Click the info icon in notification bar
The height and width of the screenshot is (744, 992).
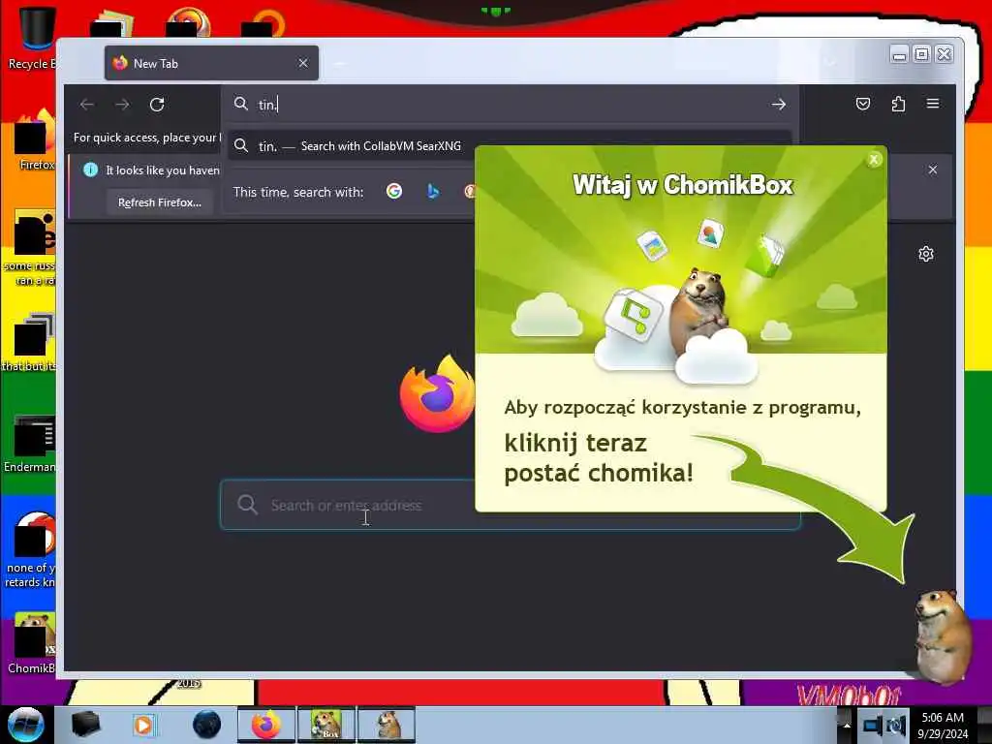[90, 170]
